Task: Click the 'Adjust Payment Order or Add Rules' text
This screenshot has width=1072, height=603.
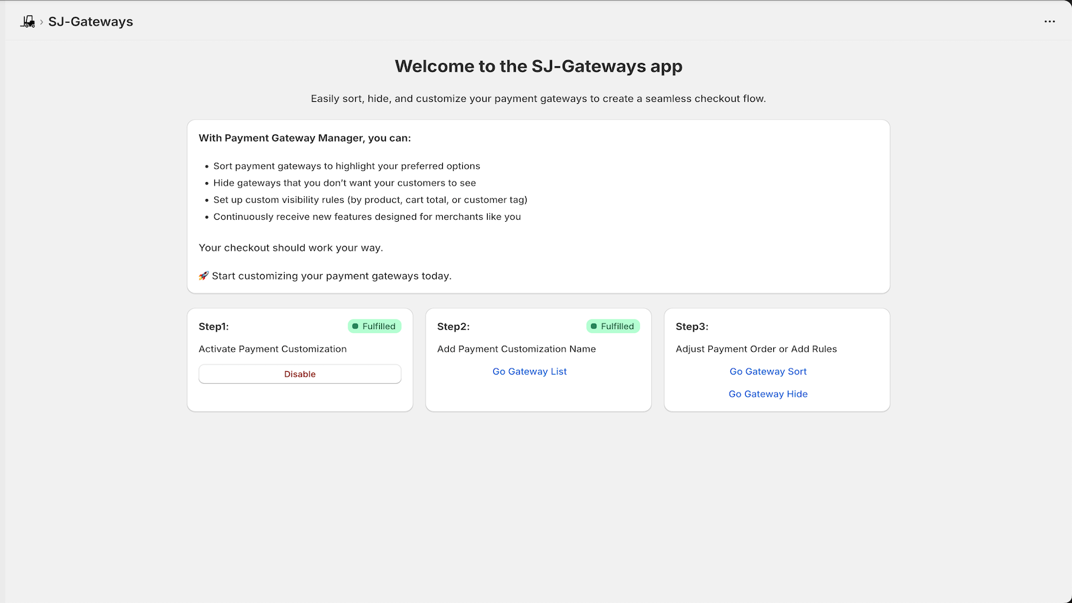Action: point(756,349)
